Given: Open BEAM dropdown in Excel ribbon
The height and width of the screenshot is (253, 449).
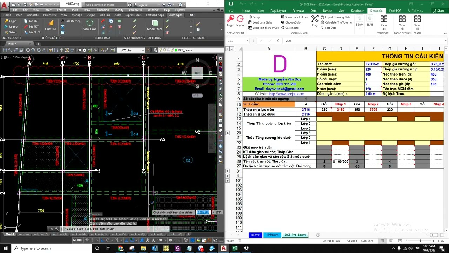Looking at the screenshot, I should pos(360,22).
